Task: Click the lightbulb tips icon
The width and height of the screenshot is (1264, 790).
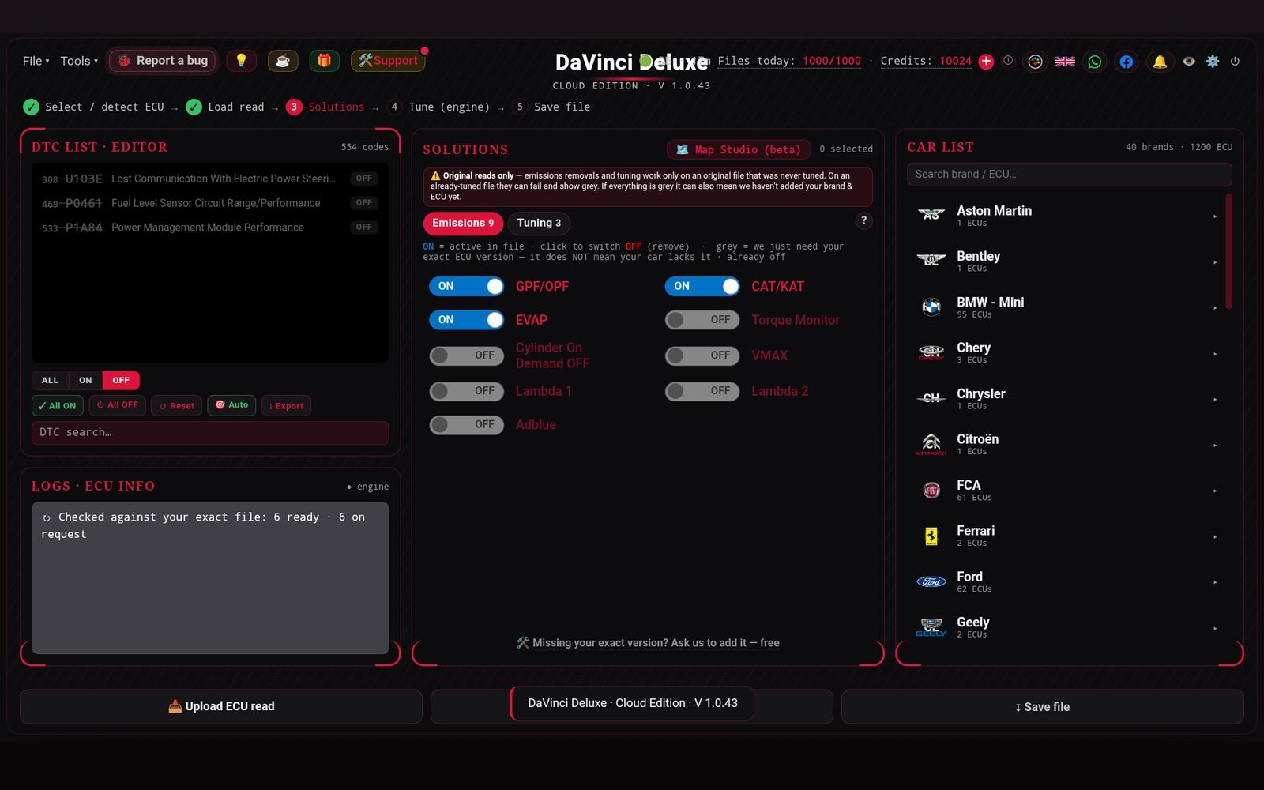Action: click(x=241, y=61)
